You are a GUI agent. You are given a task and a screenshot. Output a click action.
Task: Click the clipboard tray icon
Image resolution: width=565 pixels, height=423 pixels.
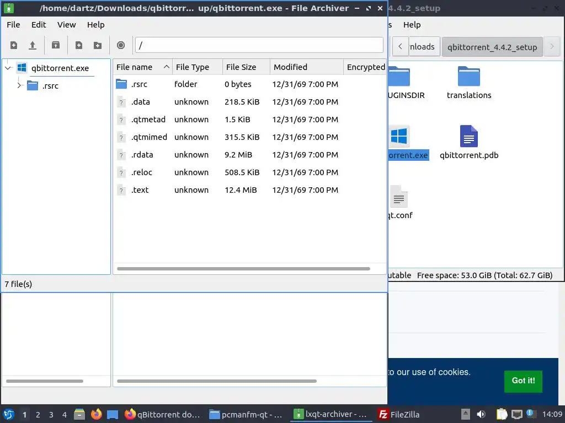click(502, 414)
